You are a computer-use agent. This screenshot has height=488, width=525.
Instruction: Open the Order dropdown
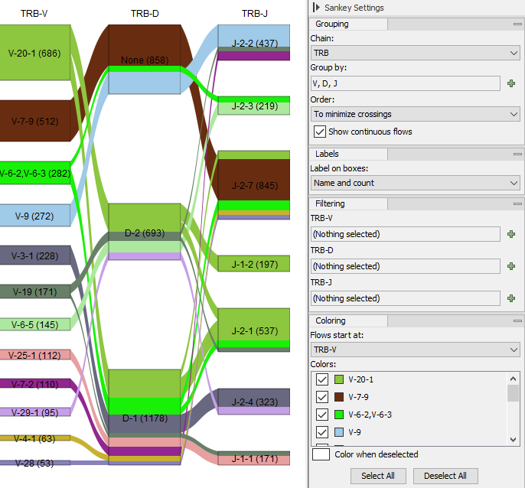416,114
